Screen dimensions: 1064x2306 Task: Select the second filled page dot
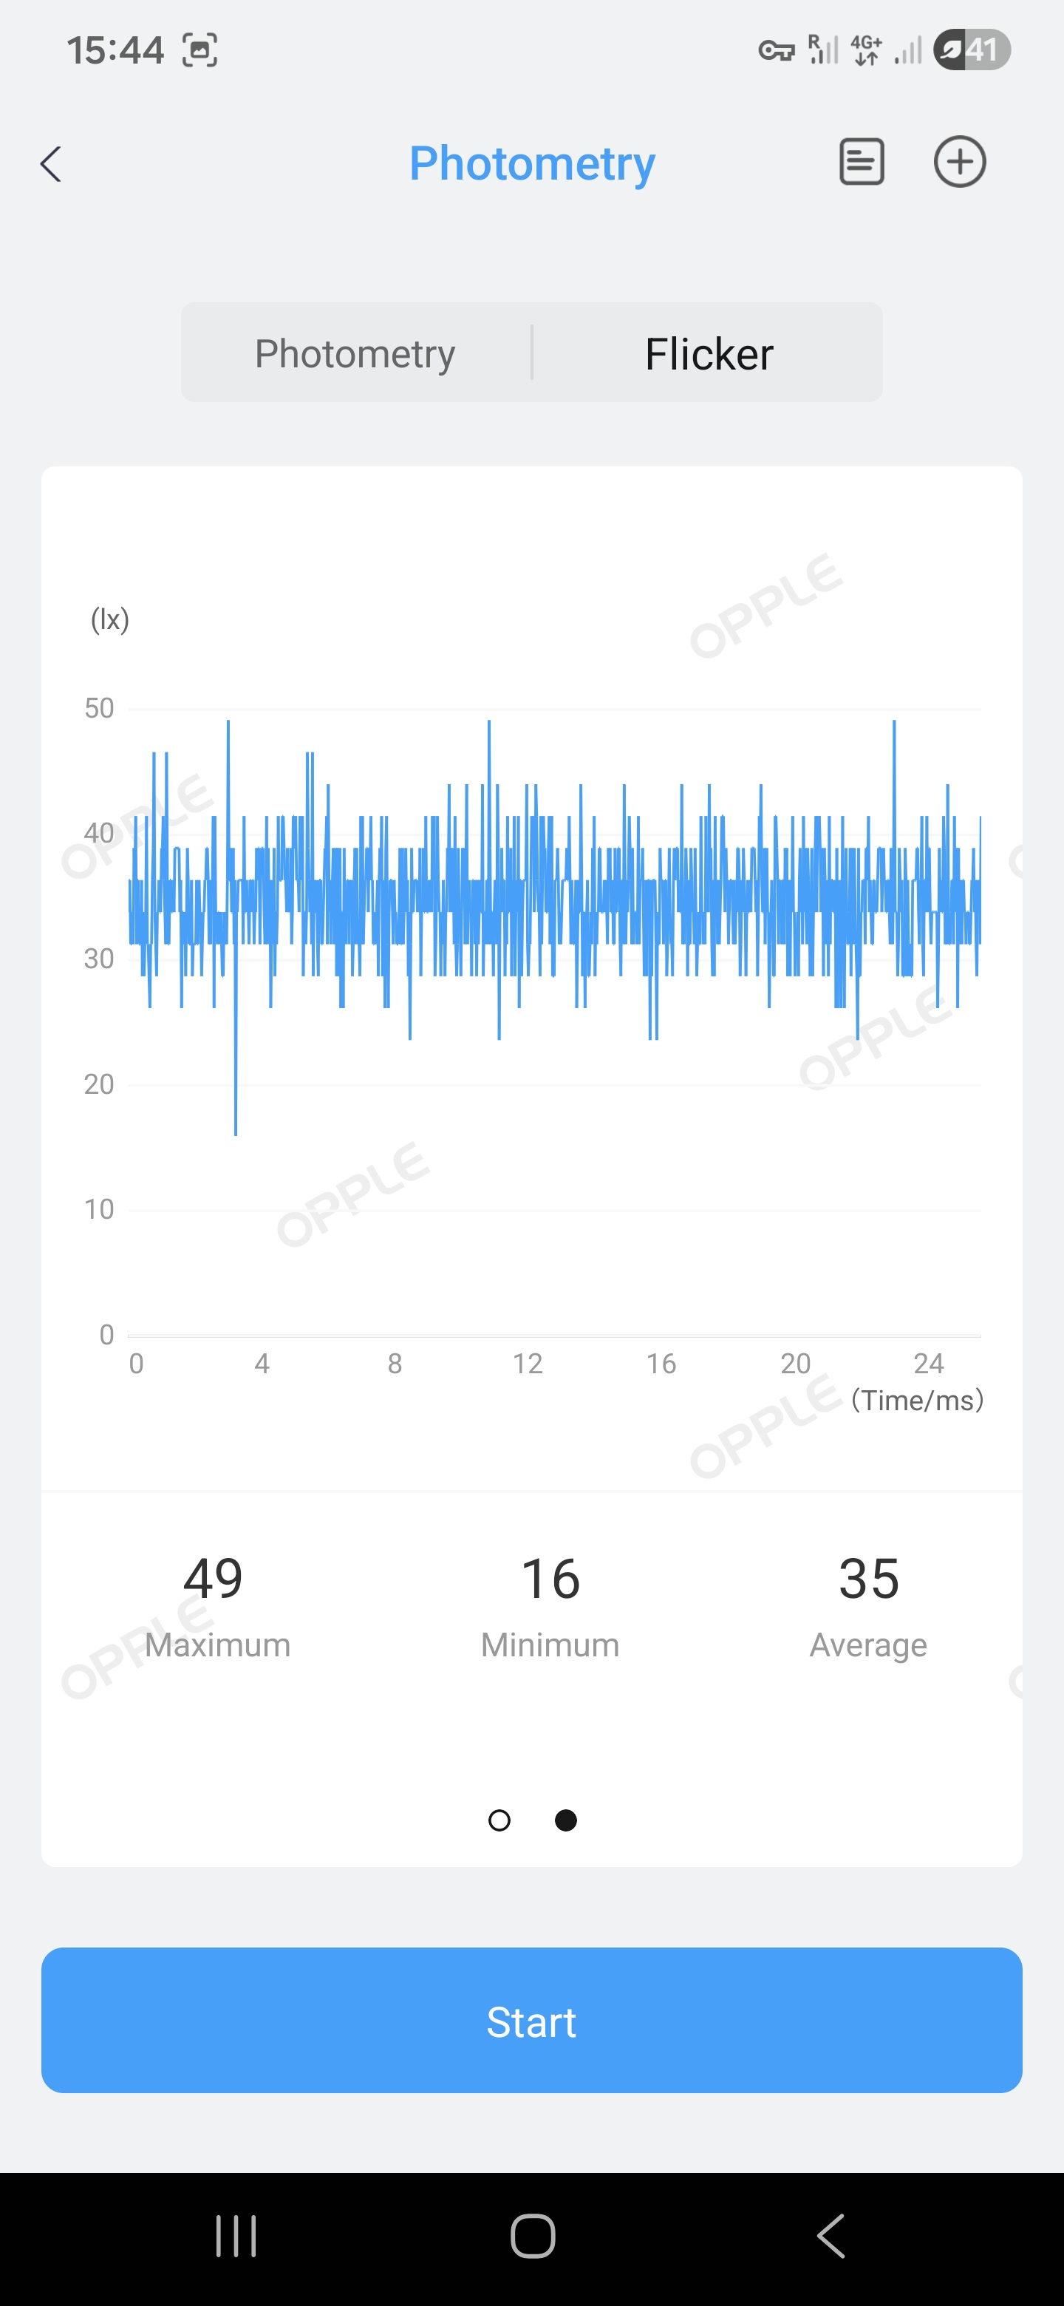point(565,1820)
